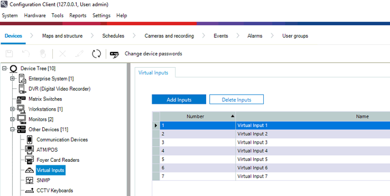Click the Virtual Input 2 name cell
The height and width of the screenshot is (196, 390).
click(x=313, y=134)
